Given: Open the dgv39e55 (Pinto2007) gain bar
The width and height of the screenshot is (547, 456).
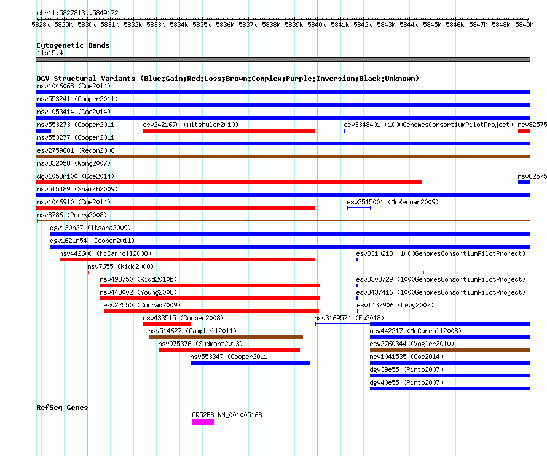Looking at the screenshot, I should click(x=450, y=376).
